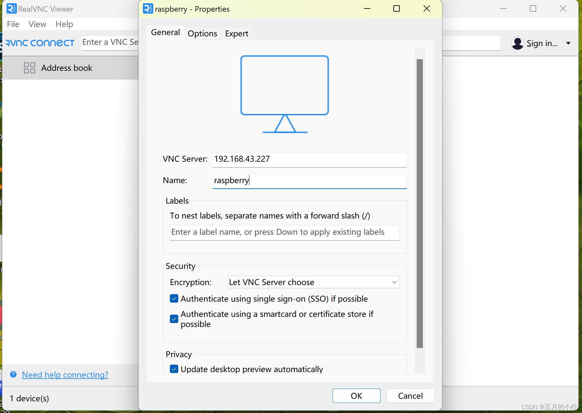Minimize the raspberry Properties dialog
Screen dimensions: 582x413
click(x=367, y=9)
